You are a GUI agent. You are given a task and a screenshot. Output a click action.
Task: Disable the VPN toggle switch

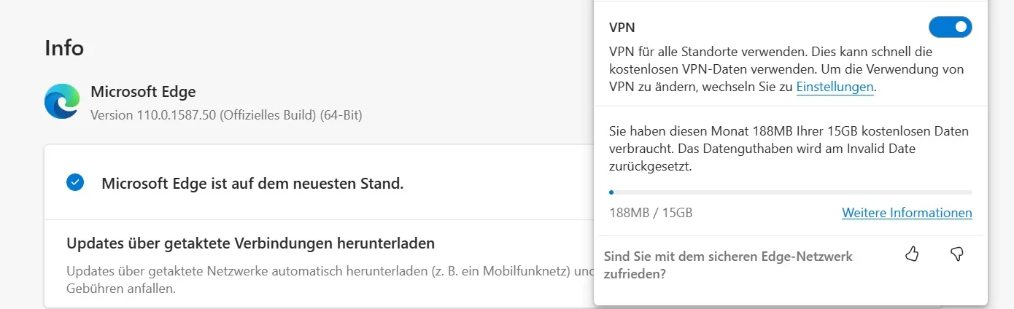(950, 28)
